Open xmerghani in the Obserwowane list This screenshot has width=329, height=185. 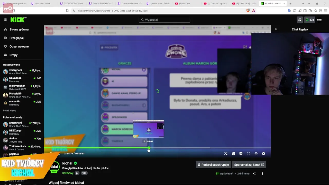pos(22,72)
